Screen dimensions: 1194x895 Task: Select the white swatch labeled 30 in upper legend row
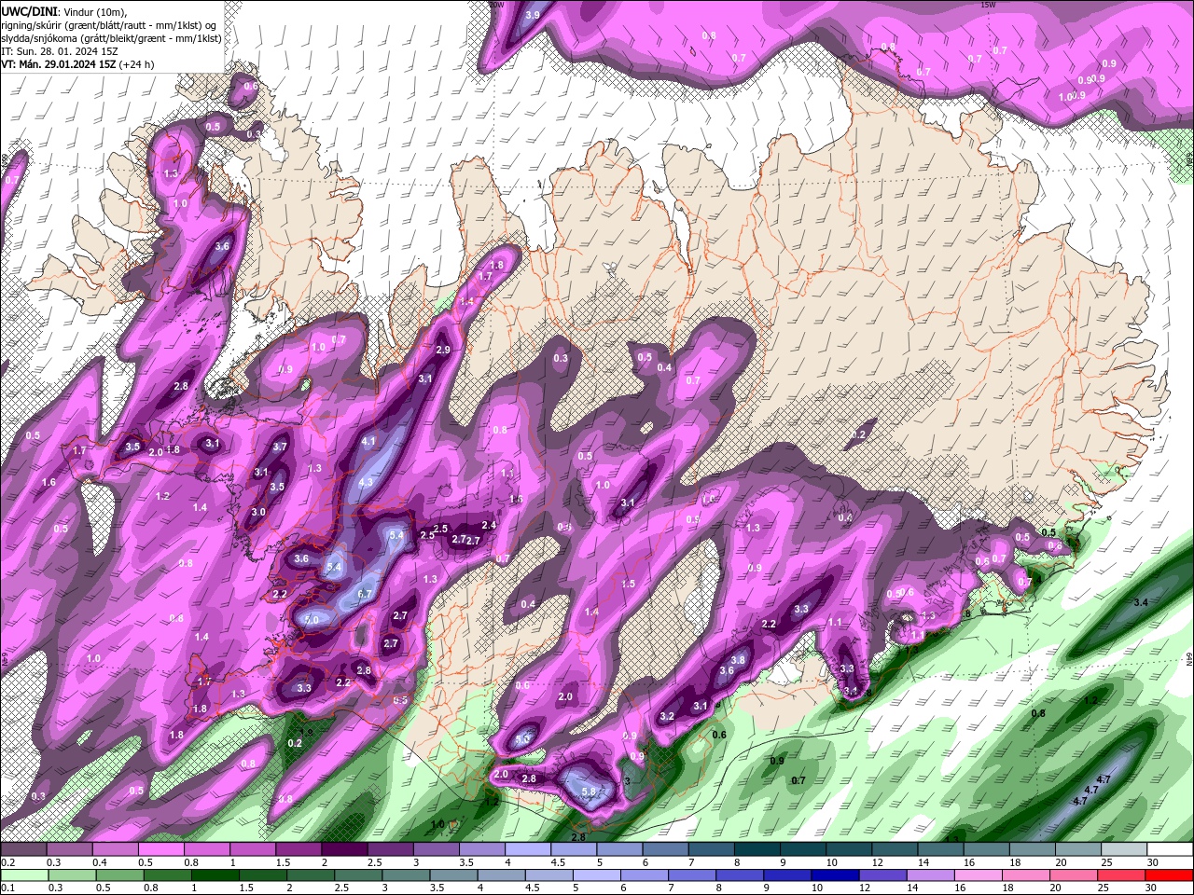coord(1169,849)
